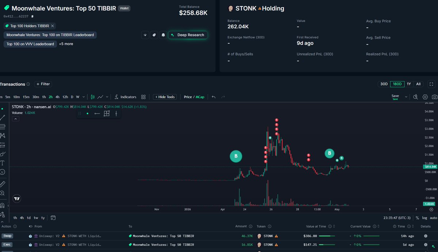The height and width of the screenshot is (252, 438).
Task: Set chart interval to 5m
Action: [8, 97]
